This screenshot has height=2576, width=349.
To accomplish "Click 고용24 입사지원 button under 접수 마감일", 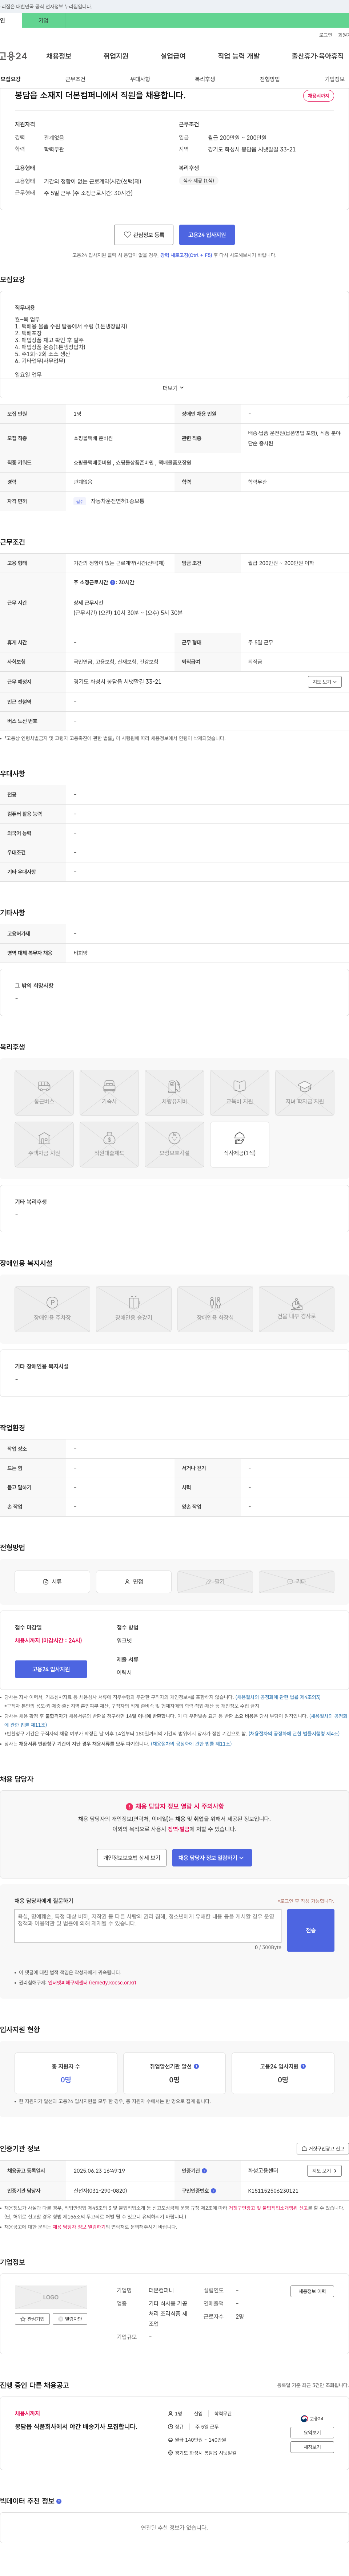I will tap(51, 1669).
